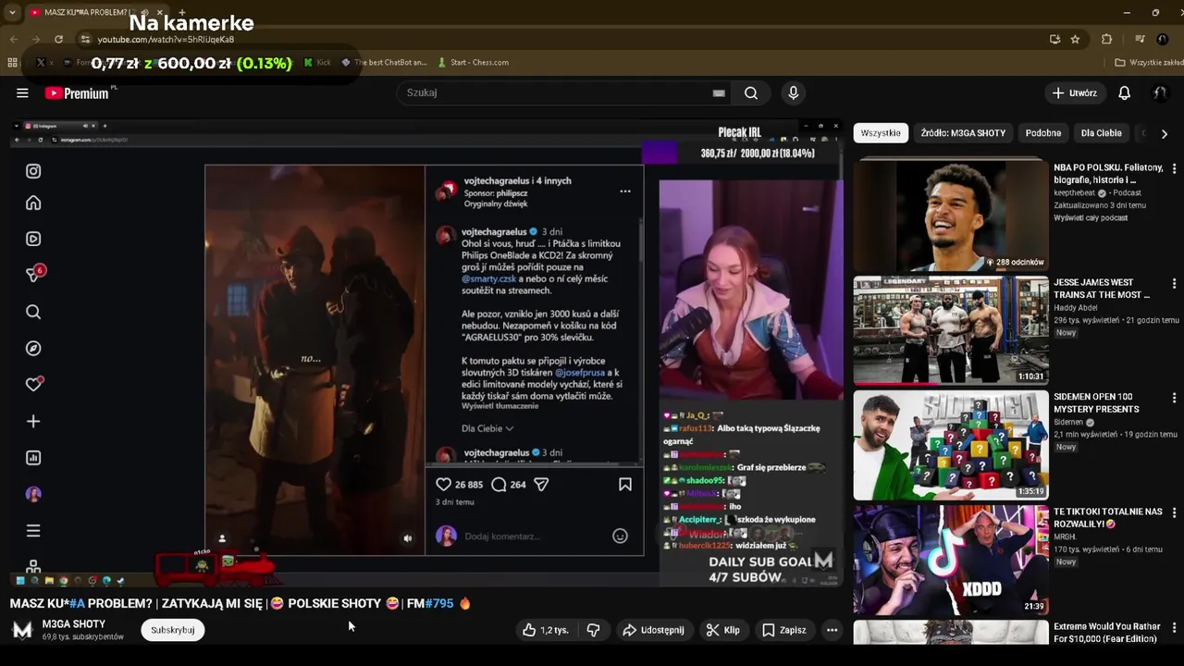Screen dimensions: 1184x666
Task: Save video with Zapisz button
Action: pos(783,630)
